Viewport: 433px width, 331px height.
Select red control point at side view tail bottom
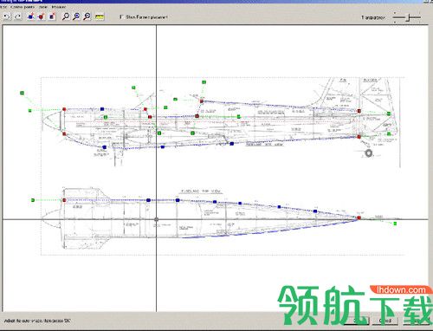[359, 137]
